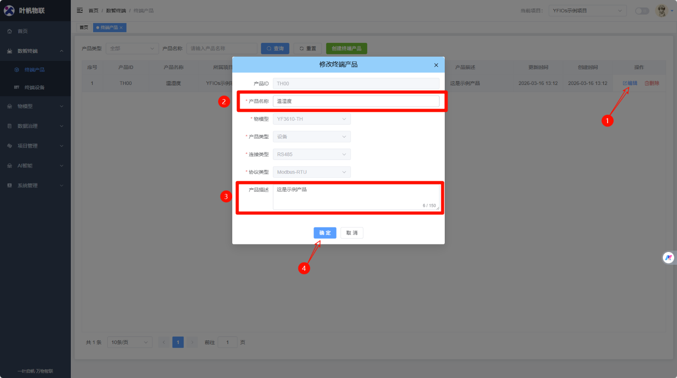
Task: Click the sidebar collapse hamburger icon
Action: coord(80,10)
